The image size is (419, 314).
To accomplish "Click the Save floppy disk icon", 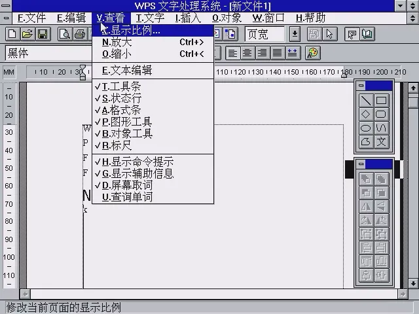I will [43, 34].
